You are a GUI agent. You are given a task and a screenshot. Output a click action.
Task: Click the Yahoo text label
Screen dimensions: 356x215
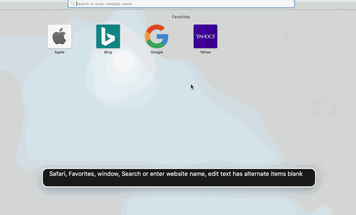tap(205, 52)
